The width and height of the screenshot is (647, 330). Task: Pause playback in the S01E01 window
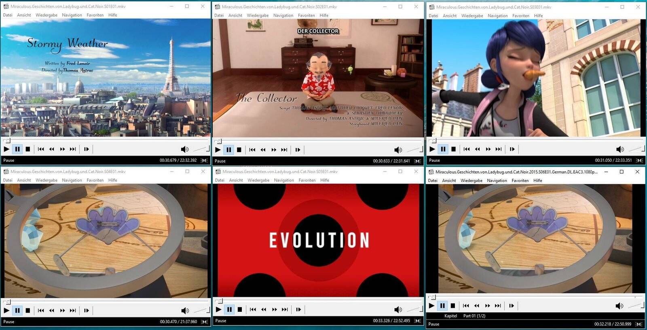pyautogui.click(x=17, y=149)
